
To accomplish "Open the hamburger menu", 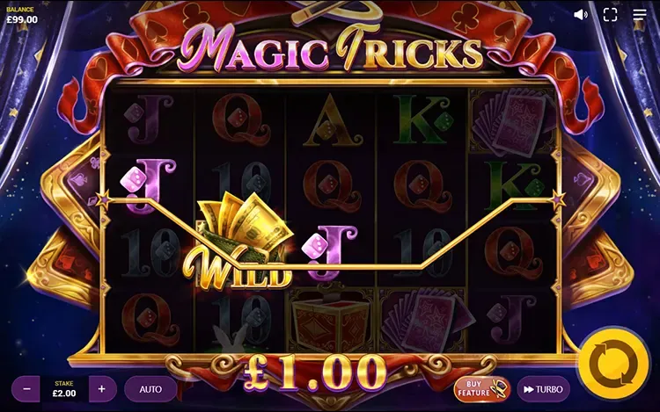I will pos(640,14).
